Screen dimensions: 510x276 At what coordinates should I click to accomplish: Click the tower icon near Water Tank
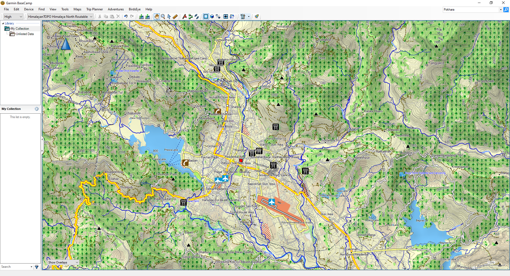coord(183,202)
